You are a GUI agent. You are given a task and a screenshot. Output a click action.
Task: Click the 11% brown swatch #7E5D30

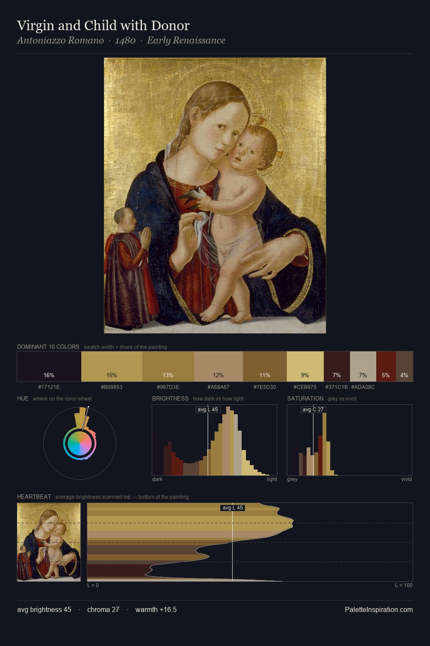pyautogui.click(x=265, y=366)
